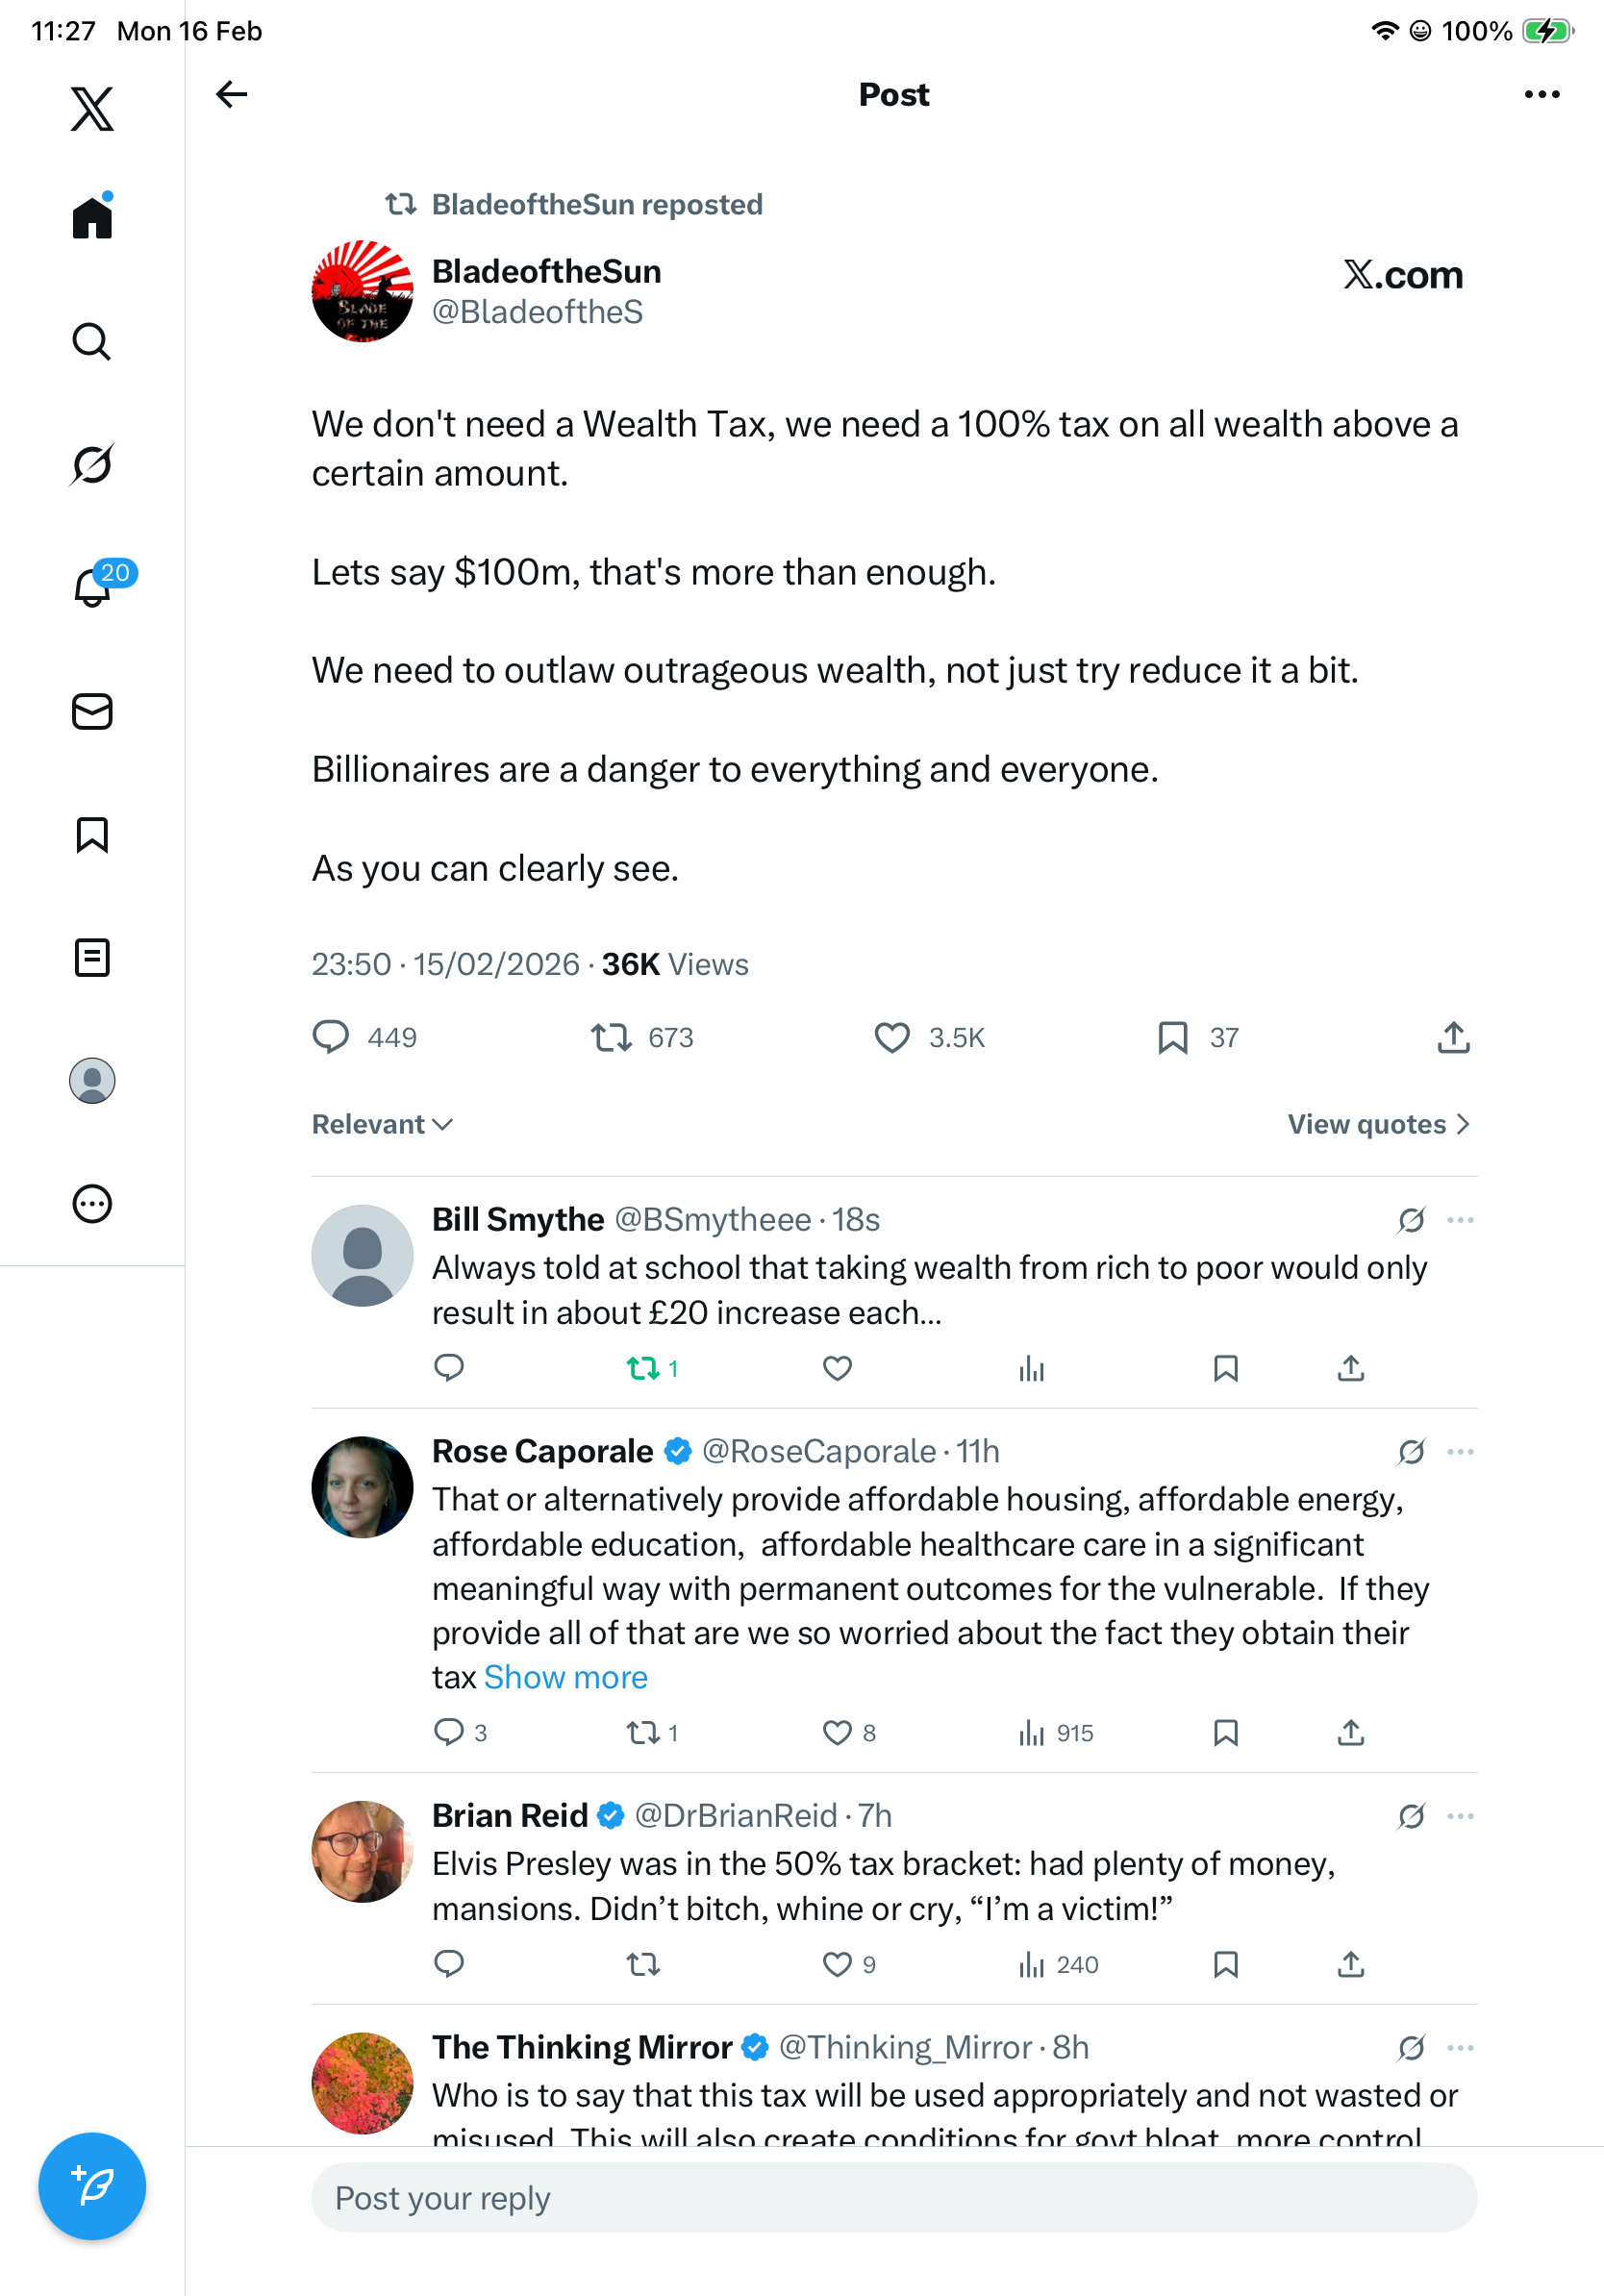The width and height of the screenshot is (1604, 2296).
Task: Go to Home in the sidebar
Action: pyautogui.click(x=92, y=218)
